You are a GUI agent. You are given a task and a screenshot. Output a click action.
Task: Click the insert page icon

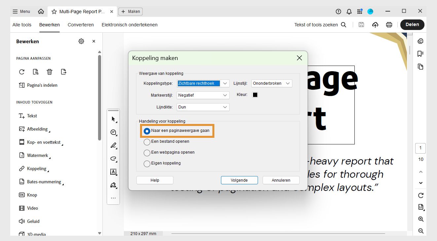coord(36,72)
